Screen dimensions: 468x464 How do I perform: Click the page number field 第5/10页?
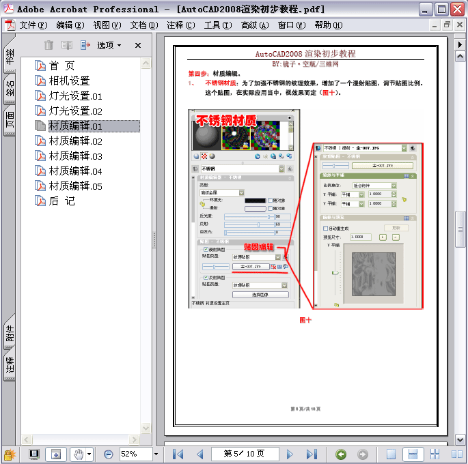click(x=245, y=454)
